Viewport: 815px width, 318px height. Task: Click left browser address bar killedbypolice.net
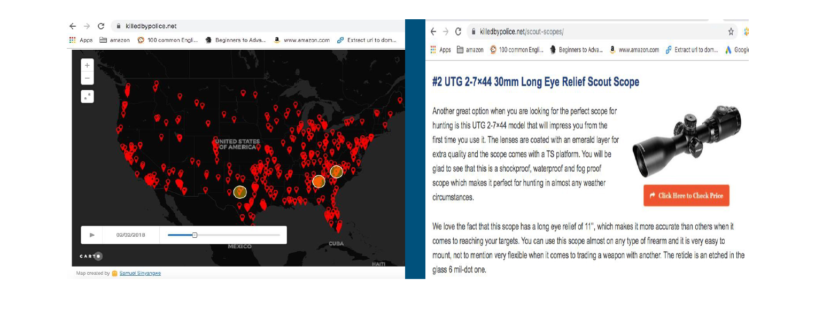coord(151,26)
